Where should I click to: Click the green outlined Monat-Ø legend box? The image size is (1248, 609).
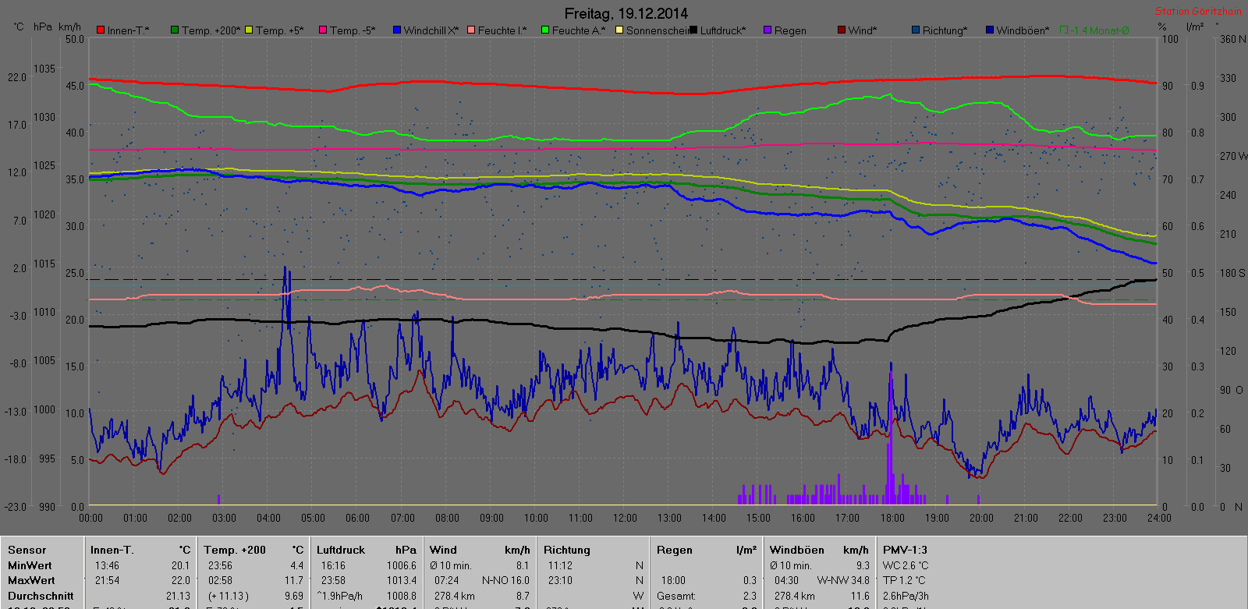1064,30
